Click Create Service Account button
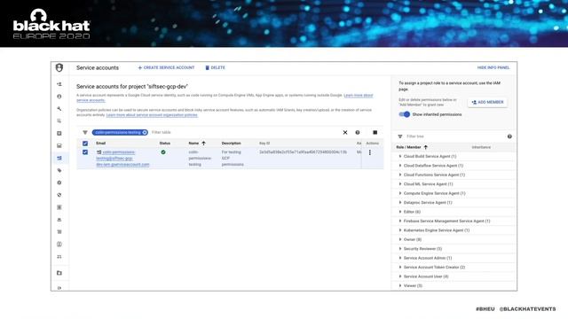The width and height of the screenshot is (568, 319). 166,67
